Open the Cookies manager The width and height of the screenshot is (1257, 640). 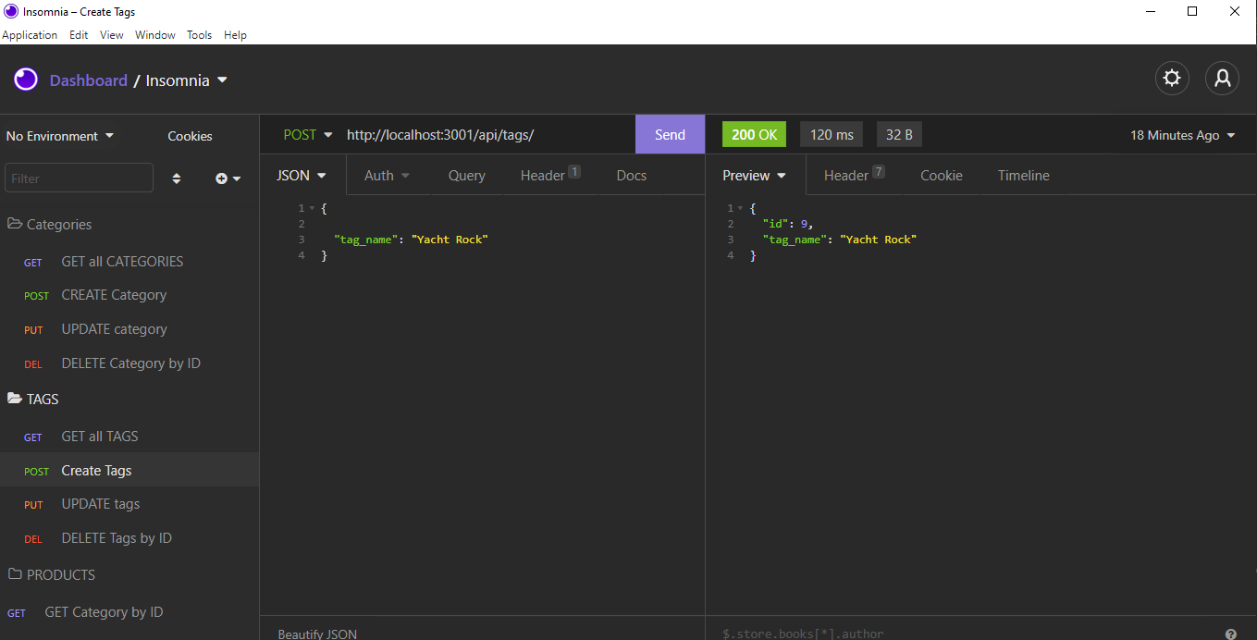[x=190, y=136]
